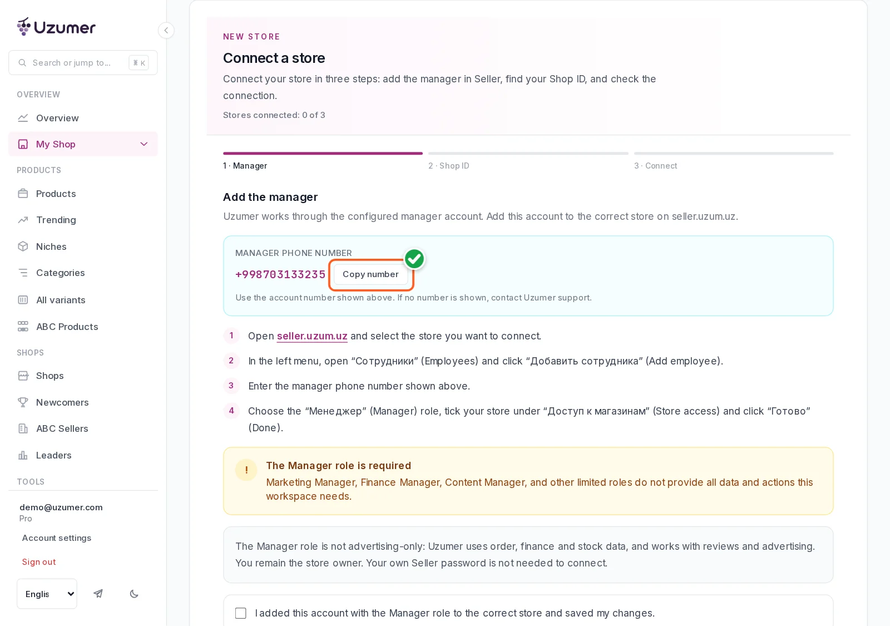Collapse the sidebar with the arrow icon
Viewport: 890px width, 626px height.
pos(166,31)
